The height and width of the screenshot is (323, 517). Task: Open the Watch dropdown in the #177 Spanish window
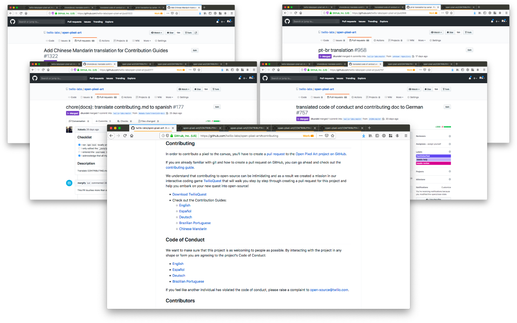pos(184,89)
